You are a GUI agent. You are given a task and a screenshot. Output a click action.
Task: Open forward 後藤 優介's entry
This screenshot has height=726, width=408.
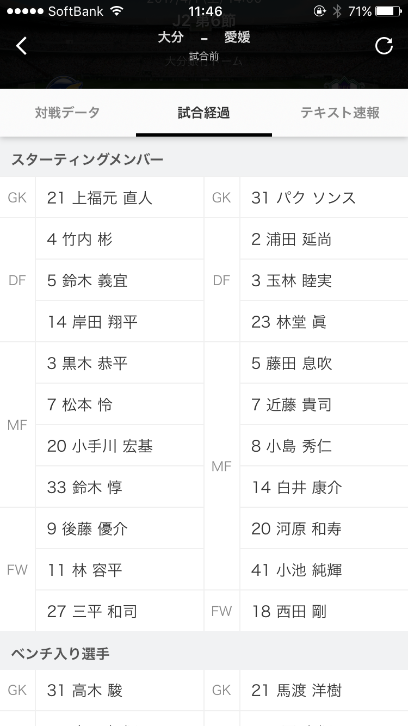(x=87, y=529)
